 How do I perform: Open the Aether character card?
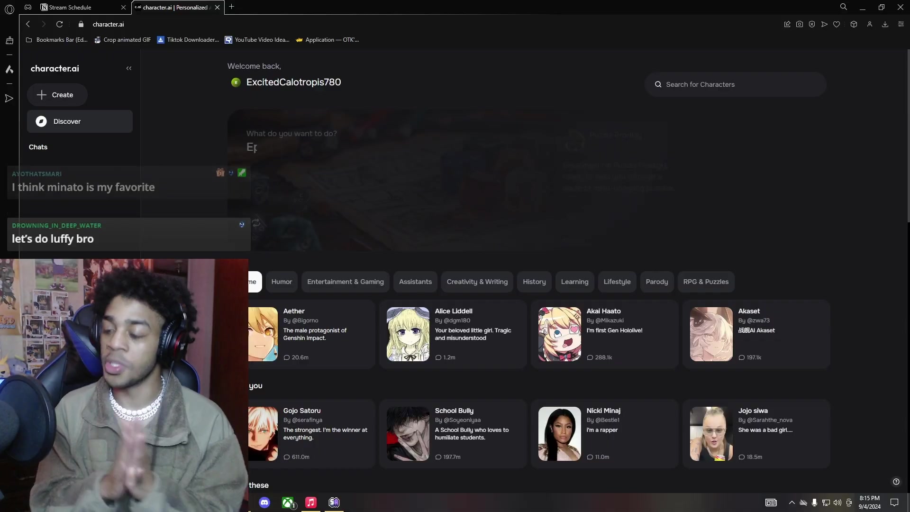point(311,334)
